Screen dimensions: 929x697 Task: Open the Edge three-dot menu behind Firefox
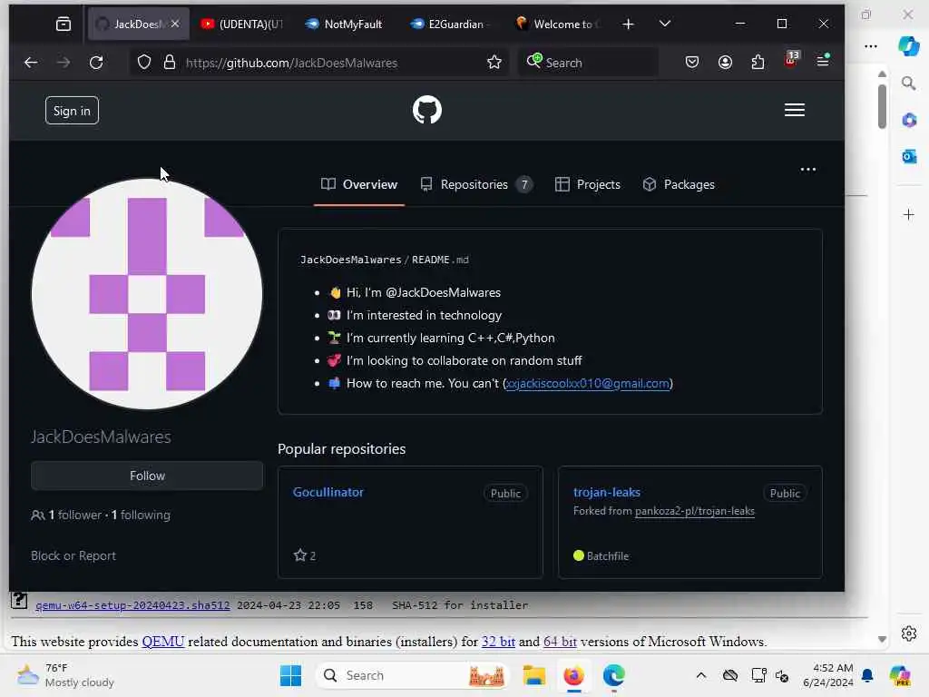click(870, 46)
